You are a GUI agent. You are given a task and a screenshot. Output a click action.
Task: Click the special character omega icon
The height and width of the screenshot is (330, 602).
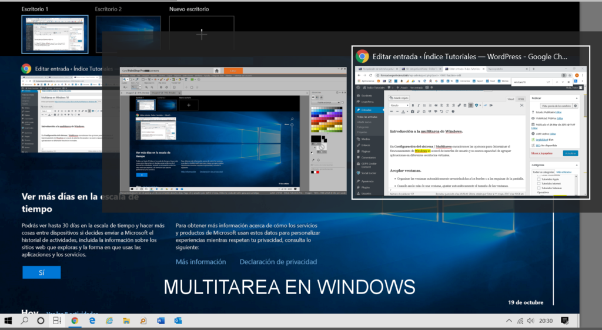tap(424, 112)
